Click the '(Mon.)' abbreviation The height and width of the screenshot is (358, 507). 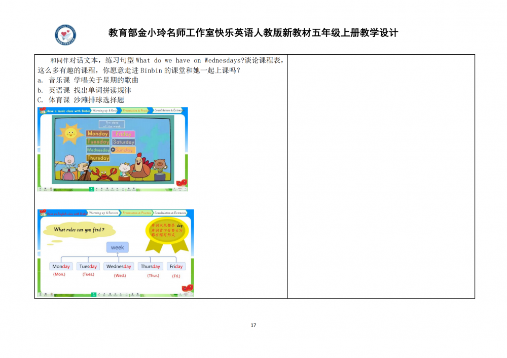[59, 274]
